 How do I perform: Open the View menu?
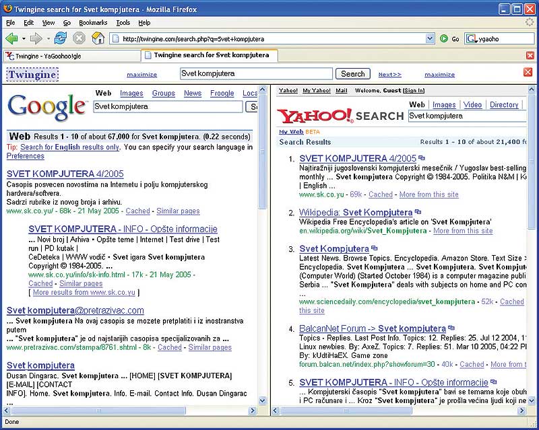point(49,23)
